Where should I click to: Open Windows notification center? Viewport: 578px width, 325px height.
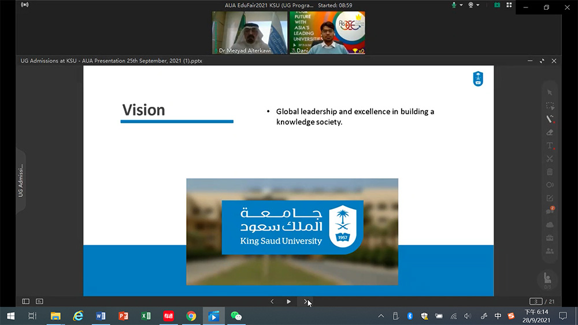(563, 316)
